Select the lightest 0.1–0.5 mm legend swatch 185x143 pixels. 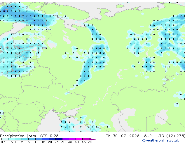pos(5,139)
